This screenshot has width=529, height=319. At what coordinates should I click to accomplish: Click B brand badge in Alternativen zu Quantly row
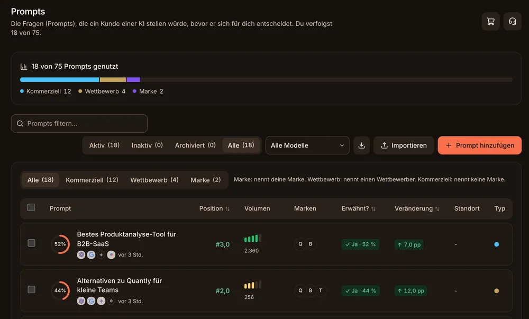point(311,290)
